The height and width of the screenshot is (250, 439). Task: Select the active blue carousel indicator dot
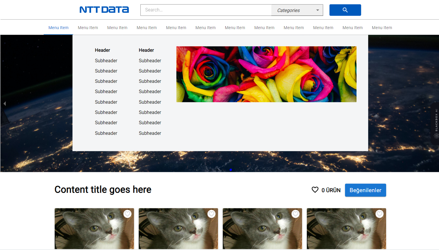click(231, 170)
